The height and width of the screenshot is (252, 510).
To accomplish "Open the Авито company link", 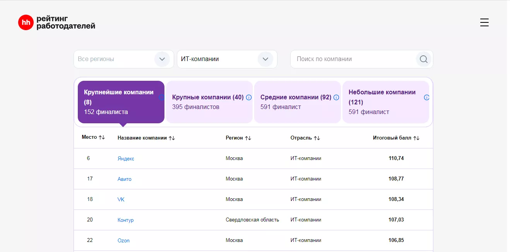I will coord(125,179).
